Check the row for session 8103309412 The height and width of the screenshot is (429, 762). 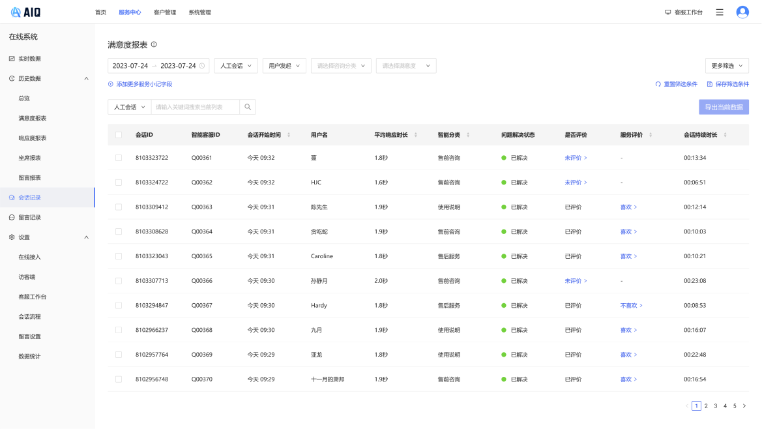point(119,207)
